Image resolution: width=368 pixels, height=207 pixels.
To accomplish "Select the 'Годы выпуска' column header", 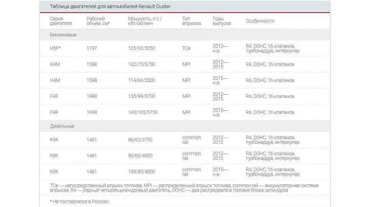I will (x=222, y=21).
